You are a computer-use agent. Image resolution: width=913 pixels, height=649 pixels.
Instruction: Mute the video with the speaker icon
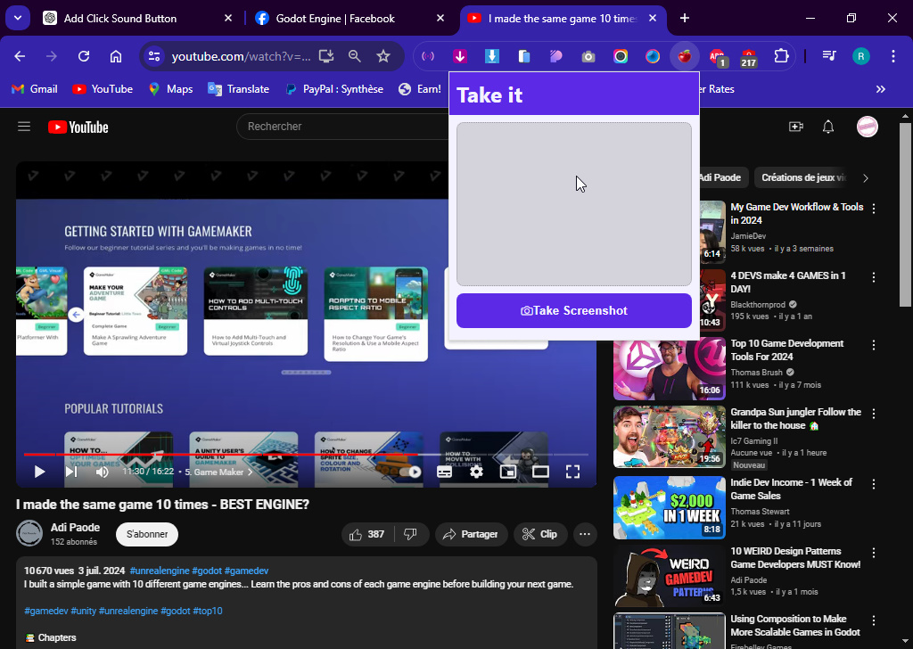(x=102, y=472)
